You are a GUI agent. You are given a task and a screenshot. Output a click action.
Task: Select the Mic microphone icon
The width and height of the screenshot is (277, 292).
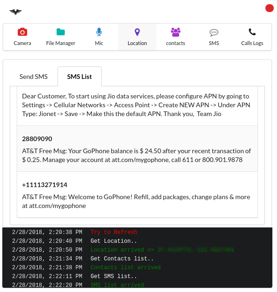[99, 32]
